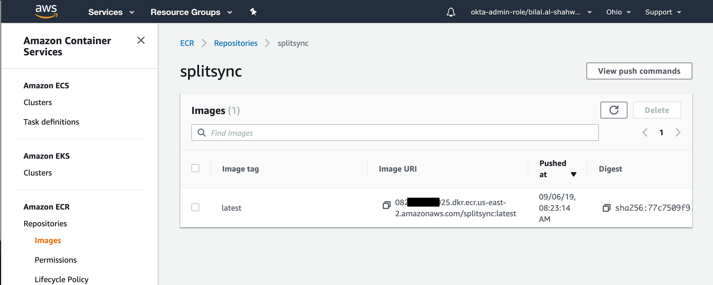Check the box for the latest image
Image resolution: width=713 pixels, height=285 pixels.
pyautogui.click(x=195, y=207)
